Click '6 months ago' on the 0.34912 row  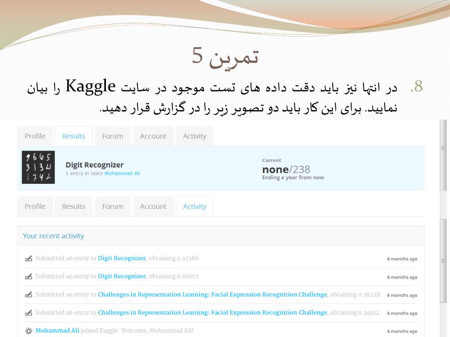pyautogui.click(x=402, y=313)
